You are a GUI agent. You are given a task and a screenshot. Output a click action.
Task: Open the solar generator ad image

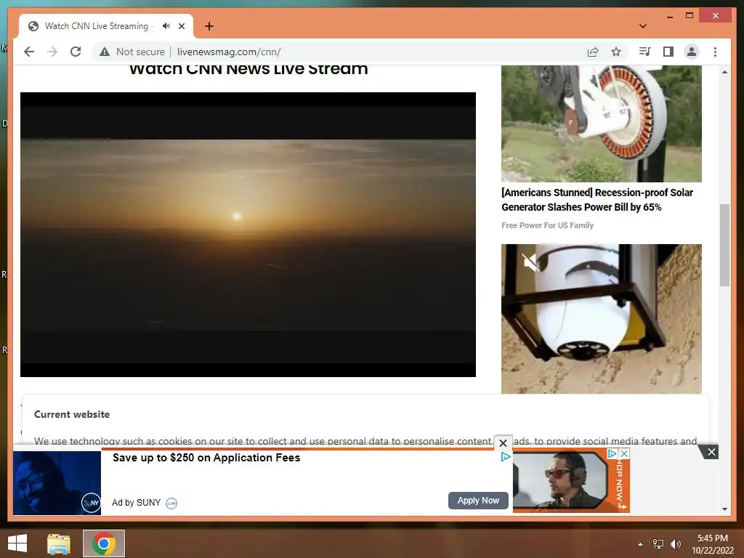point(601,124)
